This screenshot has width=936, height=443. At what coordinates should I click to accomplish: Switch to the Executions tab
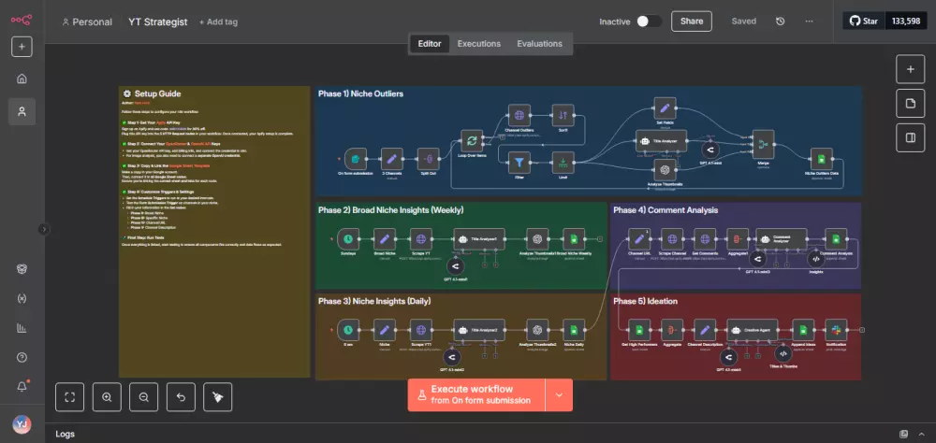click(x=478, y=44)
